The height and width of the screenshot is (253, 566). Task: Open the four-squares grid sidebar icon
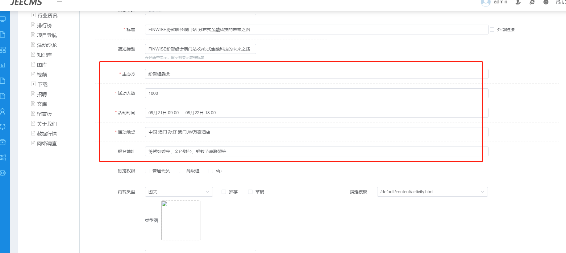pyautogui.click(x=3, y=50)
